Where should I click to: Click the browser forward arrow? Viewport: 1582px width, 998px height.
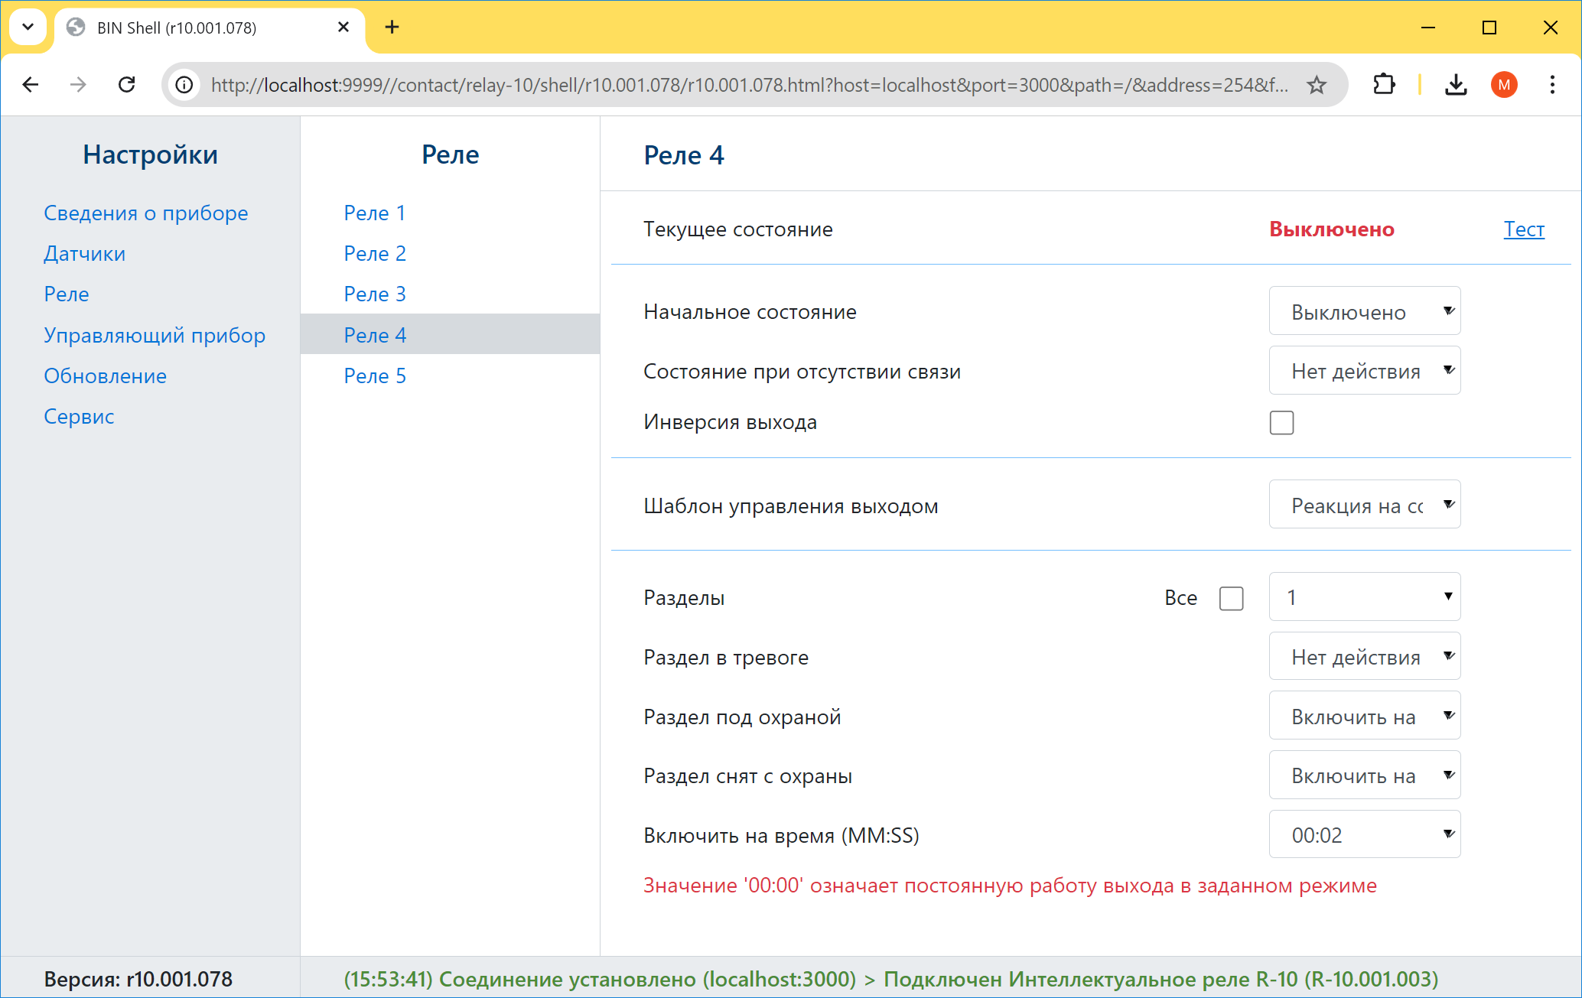[x=78, y=85]
